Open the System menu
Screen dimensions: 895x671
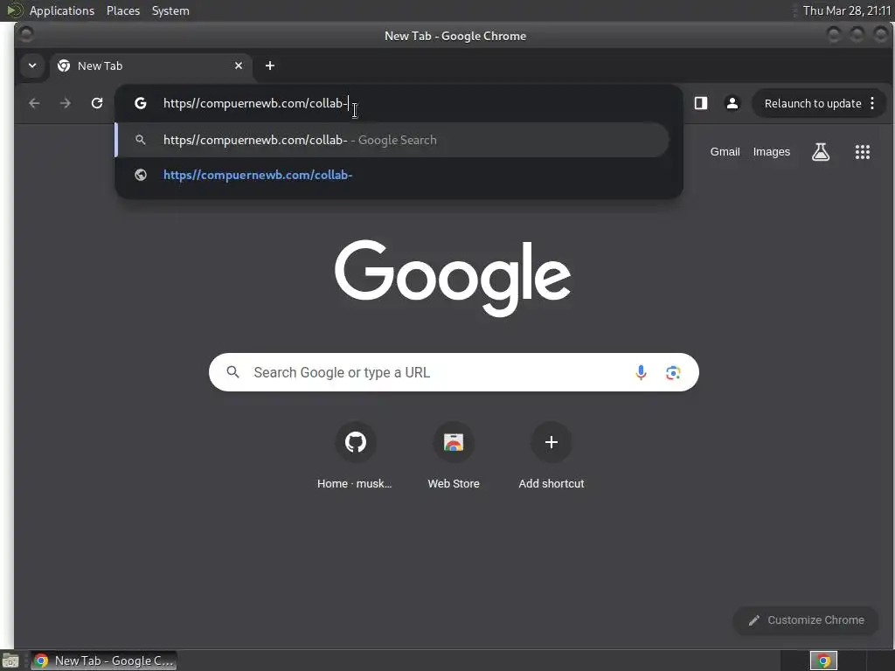click(170, 10)
